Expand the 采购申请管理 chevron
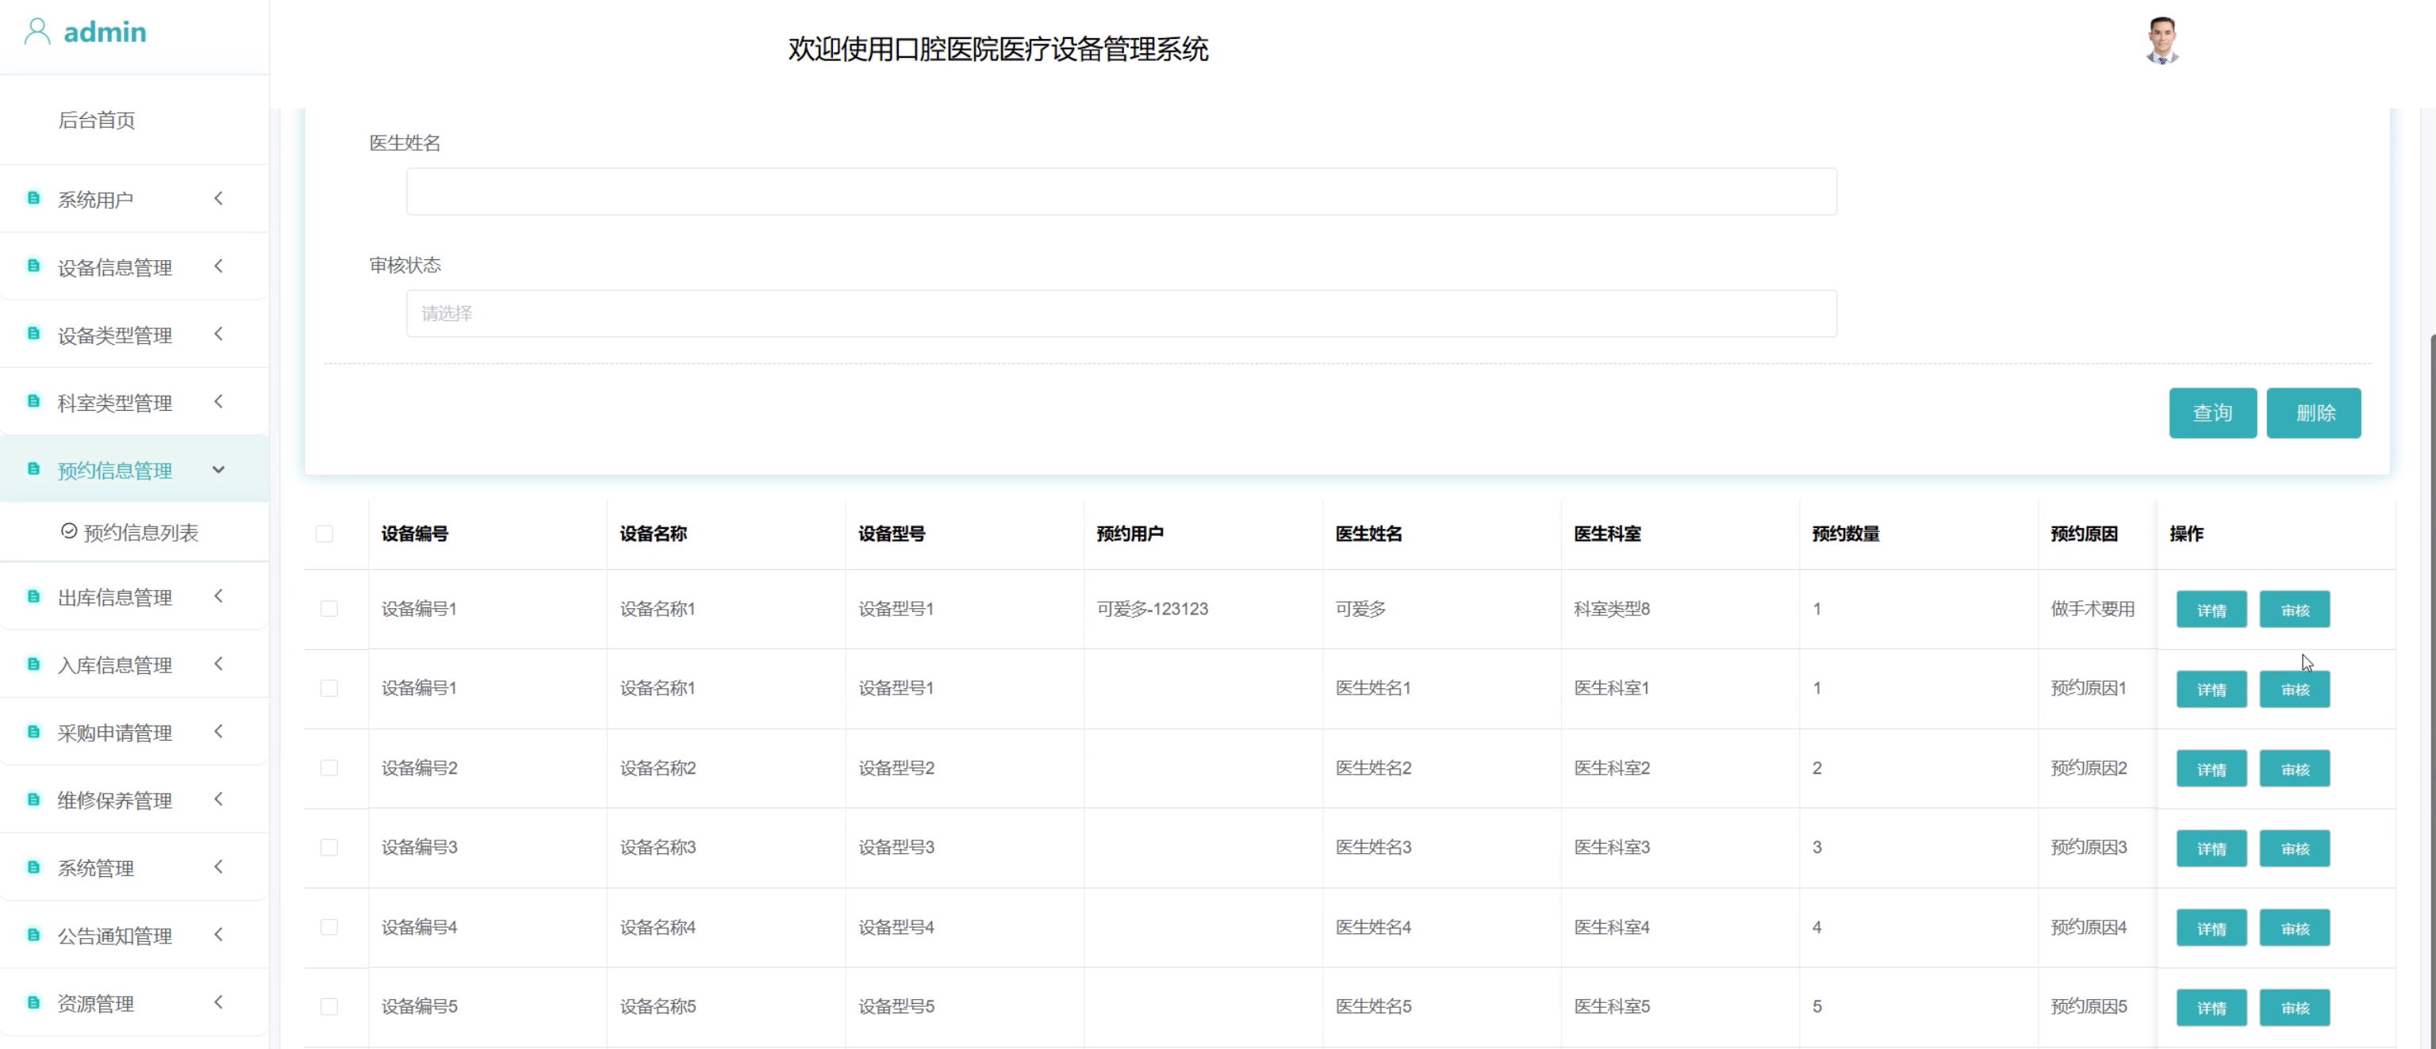 [218, 733]
